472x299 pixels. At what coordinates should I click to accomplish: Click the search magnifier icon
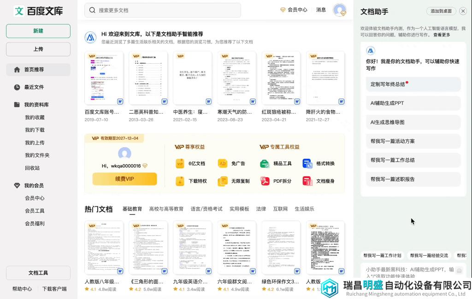click(92, 10)
